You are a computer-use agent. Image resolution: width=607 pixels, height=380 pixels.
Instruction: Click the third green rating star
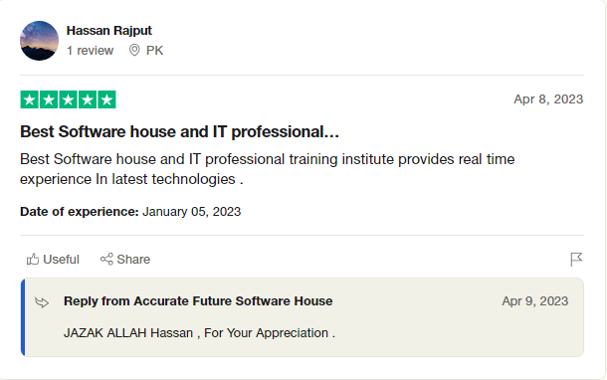point(68,99)
